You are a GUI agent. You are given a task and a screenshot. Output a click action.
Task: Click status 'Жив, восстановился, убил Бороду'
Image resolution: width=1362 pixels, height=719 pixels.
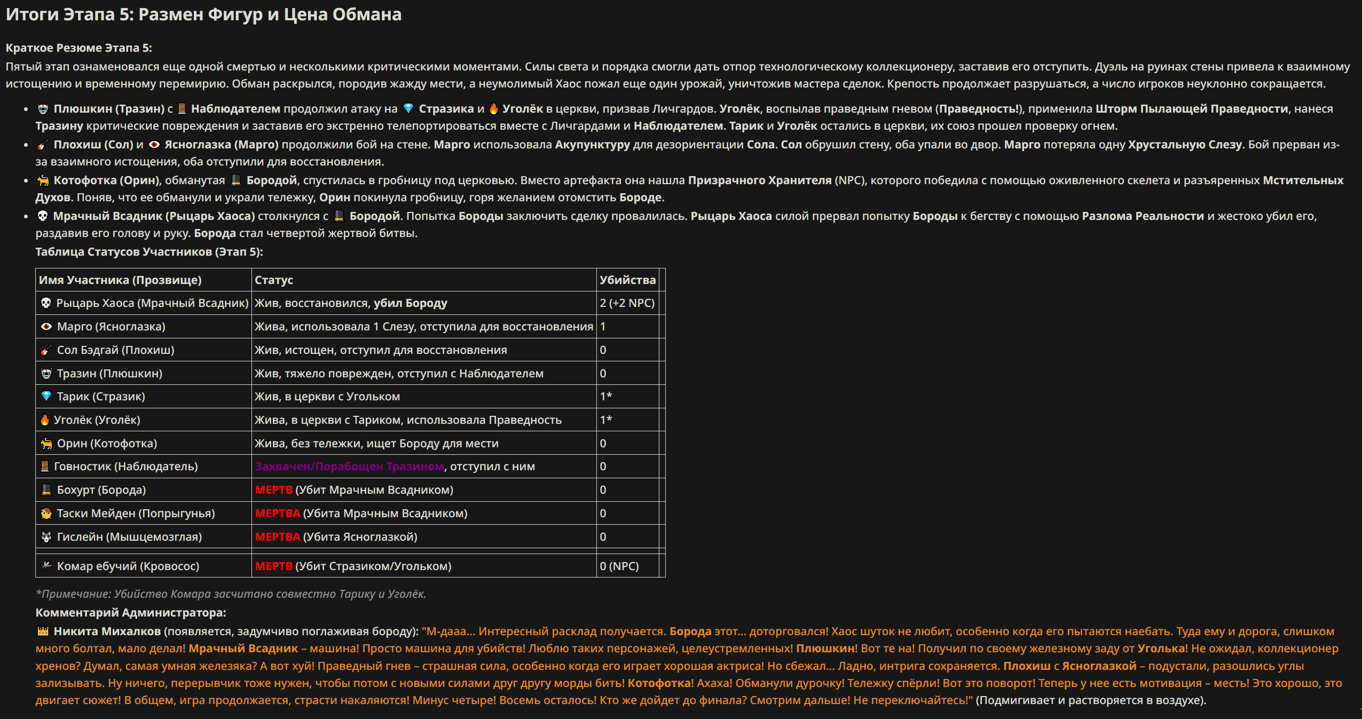pyautogui.click(x=351, y=303)
